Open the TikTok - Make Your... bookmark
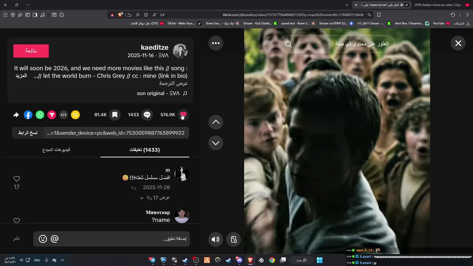The height and width of the screenshot is (266, 473). [x=184, y=23]
